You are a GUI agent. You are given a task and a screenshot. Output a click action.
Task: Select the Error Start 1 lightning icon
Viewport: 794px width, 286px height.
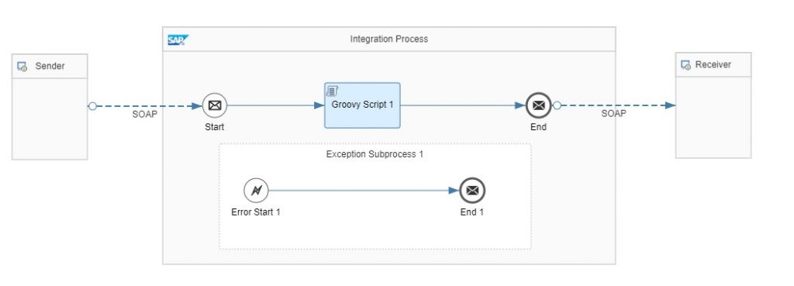click(256, 191)
